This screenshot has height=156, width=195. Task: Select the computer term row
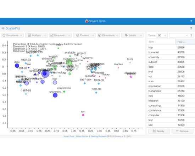171,115
